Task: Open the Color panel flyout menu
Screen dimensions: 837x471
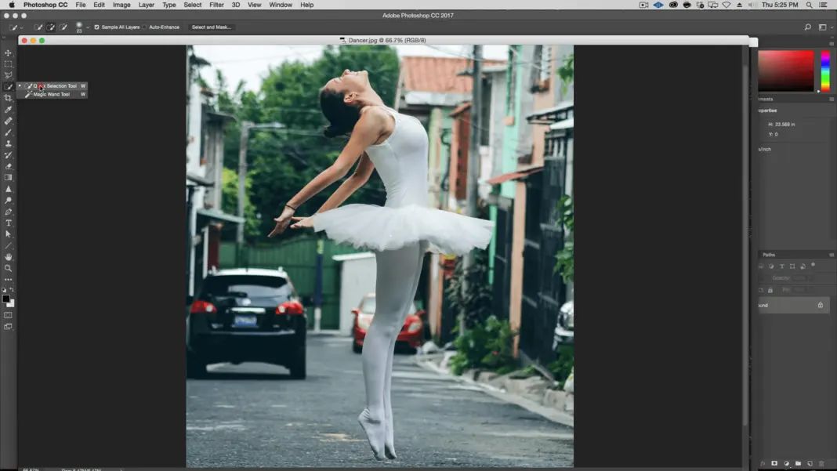Action: click(832, 43)
